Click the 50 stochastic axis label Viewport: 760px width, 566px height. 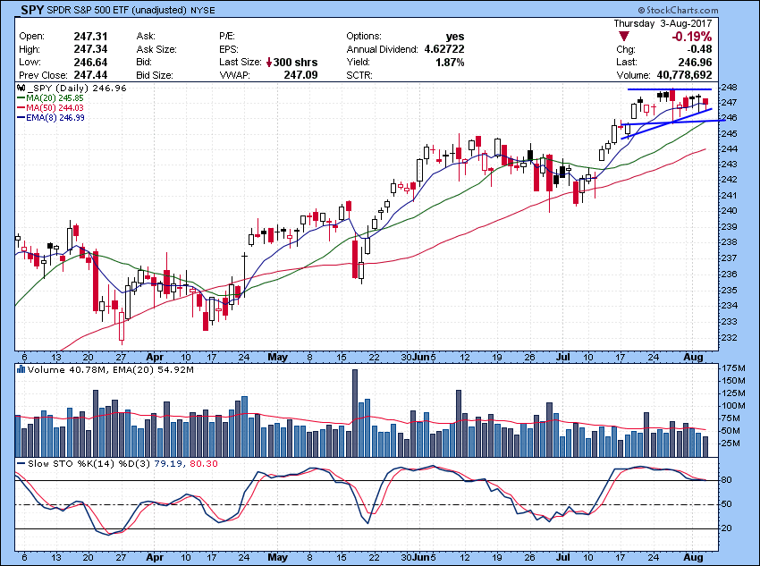coord(726,504)
